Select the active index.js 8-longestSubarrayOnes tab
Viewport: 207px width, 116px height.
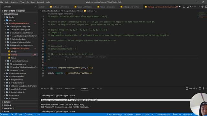click(163, 7)
